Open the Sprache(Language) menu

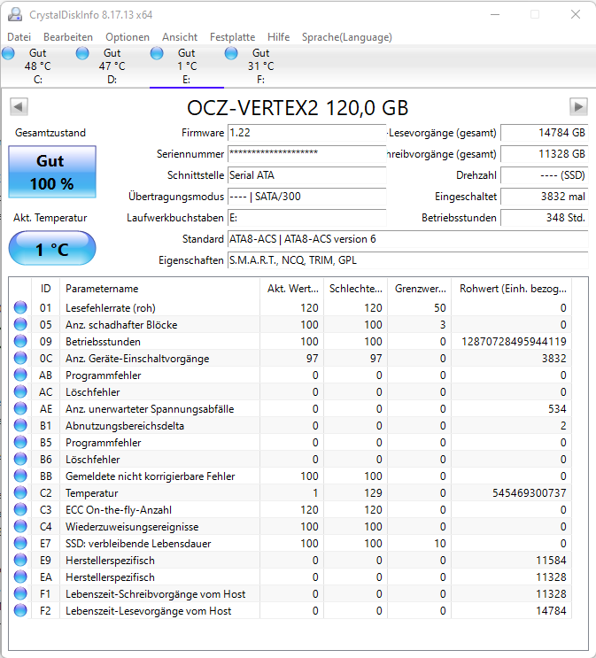347,37
